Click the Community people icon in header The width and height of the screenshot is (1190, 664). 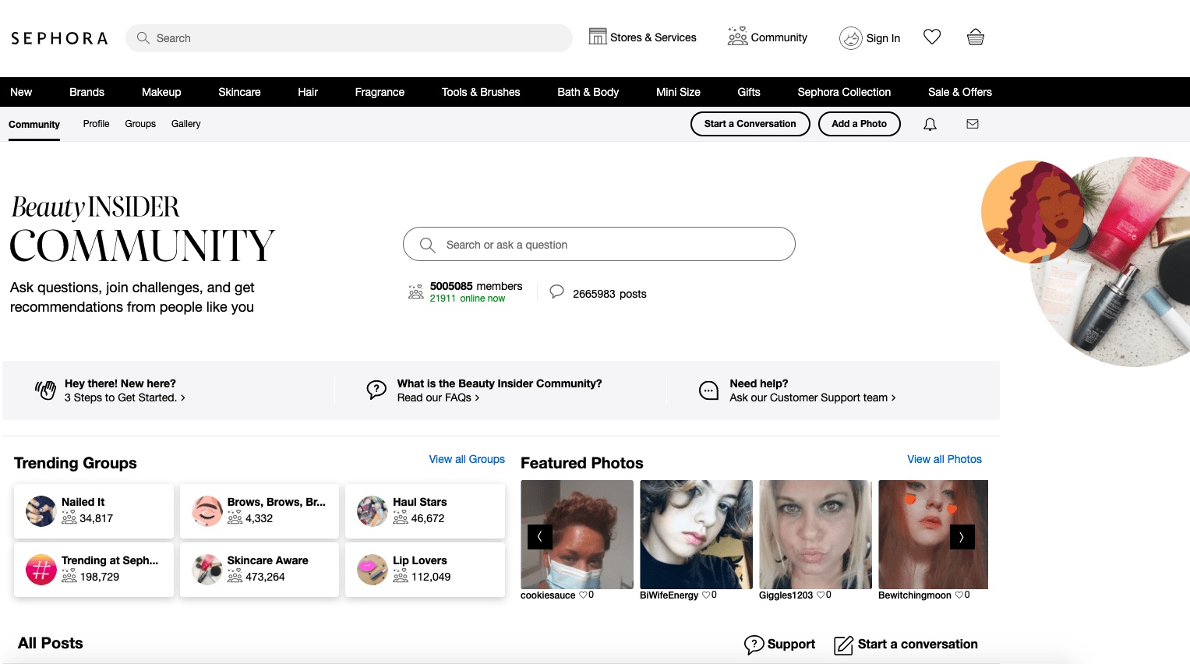click(737, 37)
